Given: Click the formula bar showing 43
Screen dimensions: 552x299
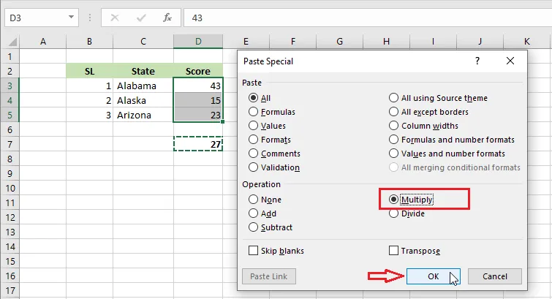Looking at the screenshot, I should pyautogui.click(x=368, y=18).
